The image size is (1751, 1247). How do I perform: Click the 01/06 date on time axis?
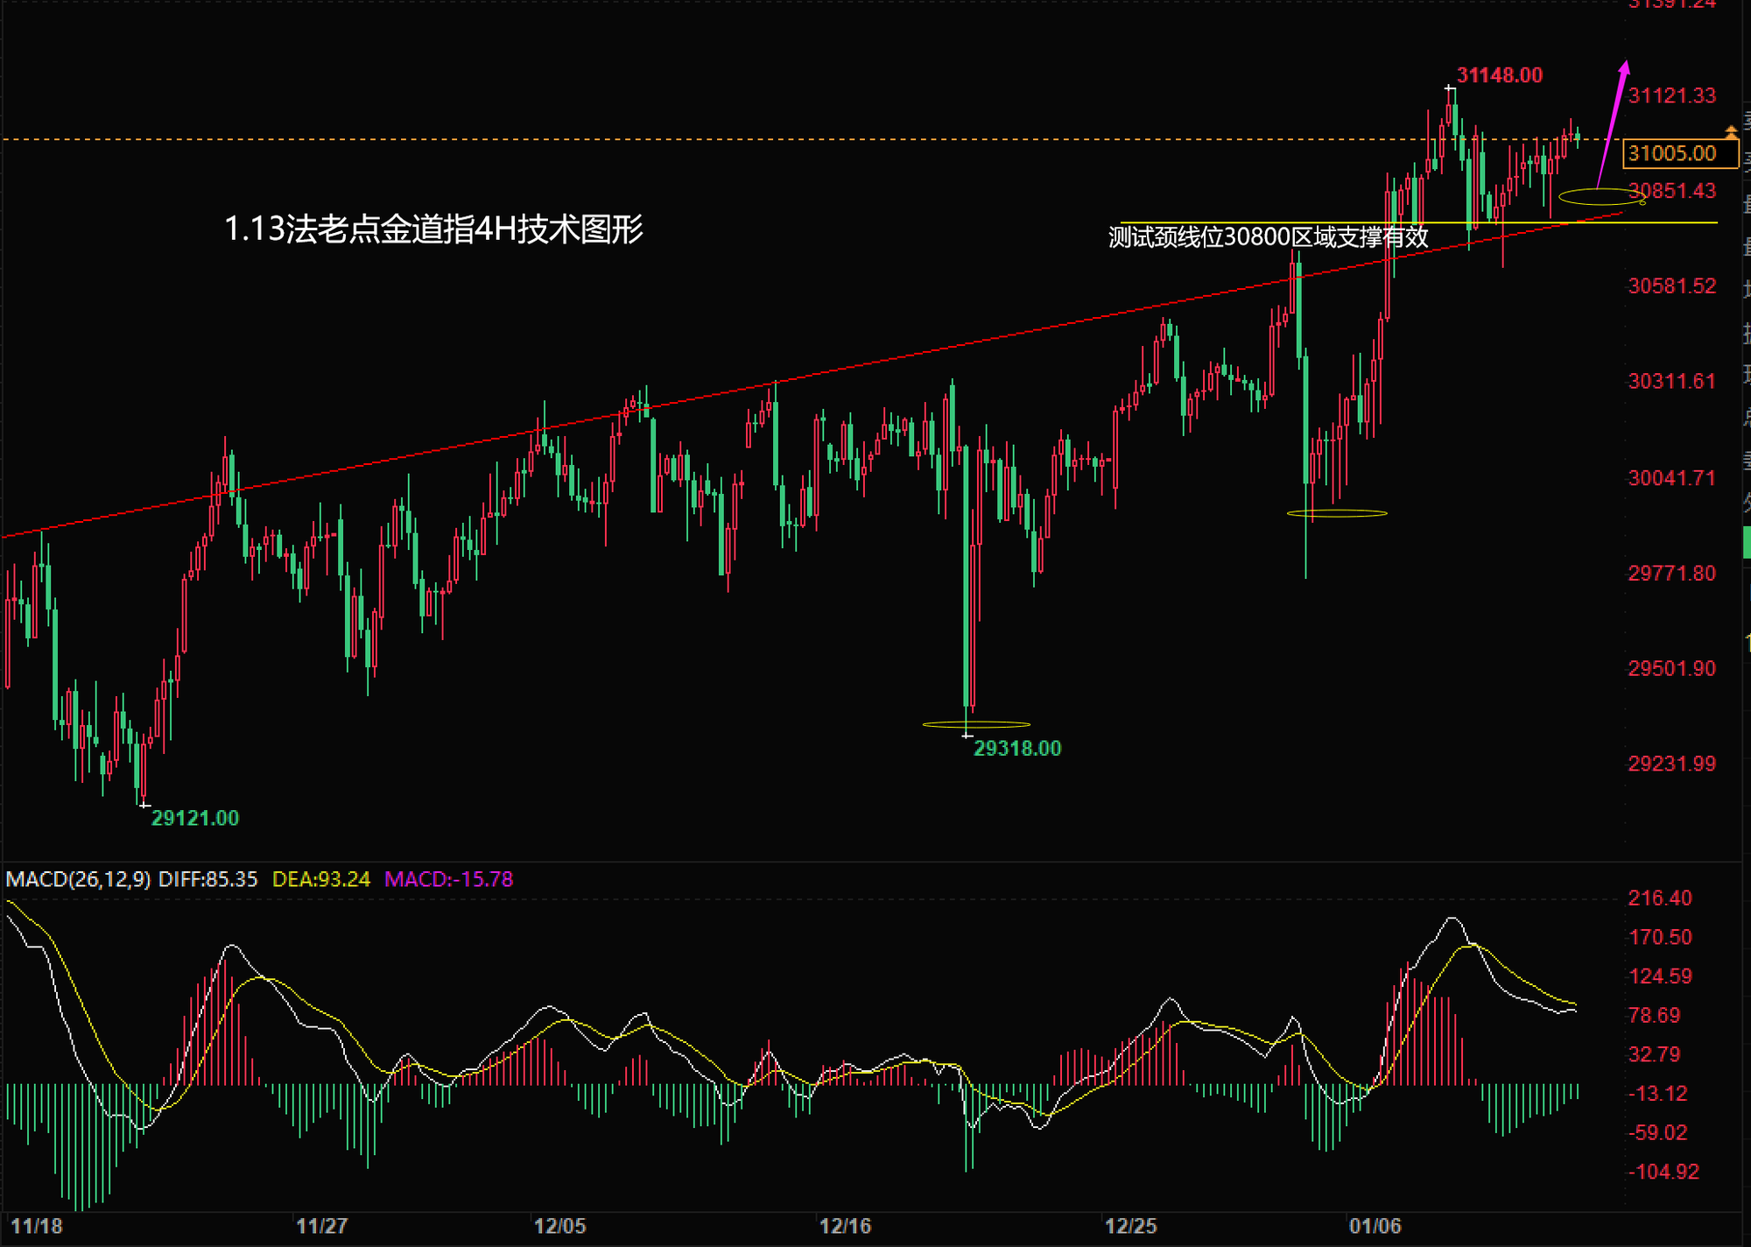coord(1375,1226)
